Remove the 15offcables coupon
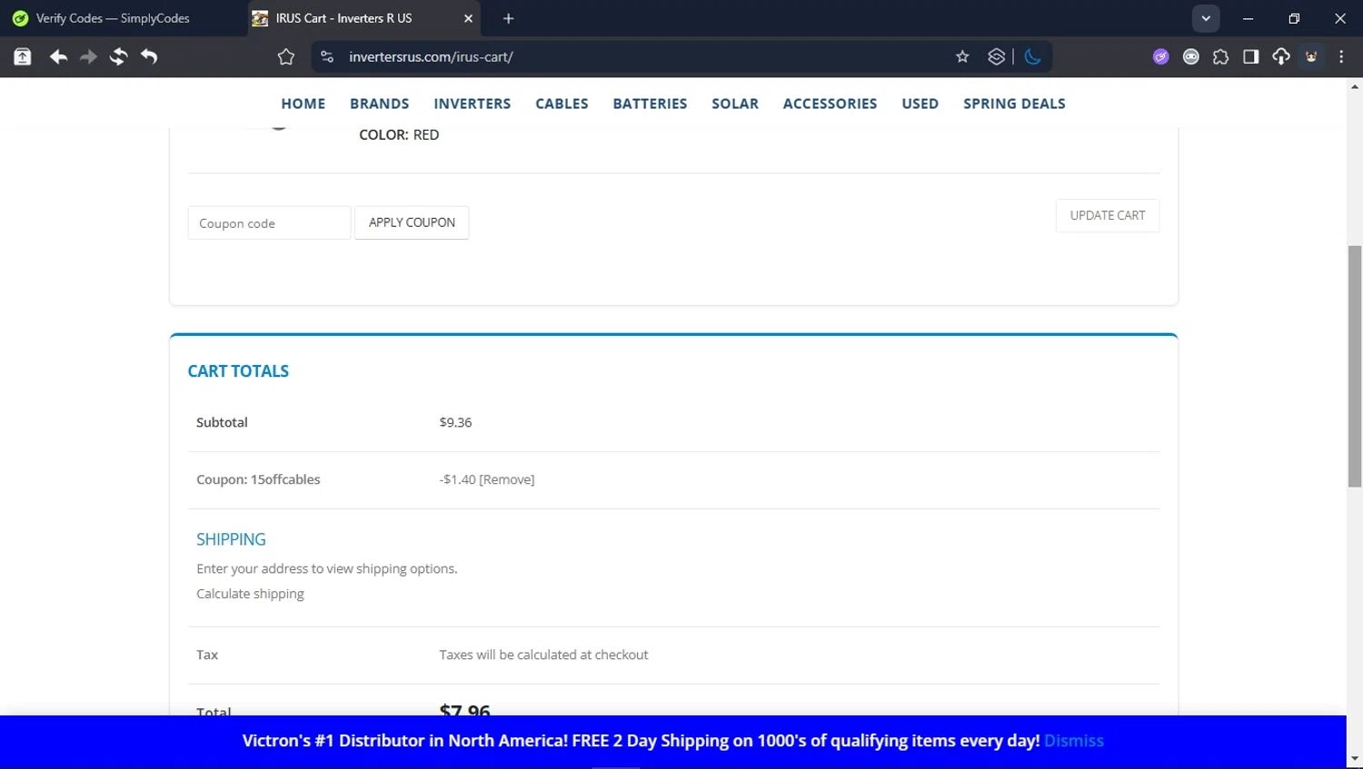Screen dimensions: 1363x769 click(x=507, y=479)
